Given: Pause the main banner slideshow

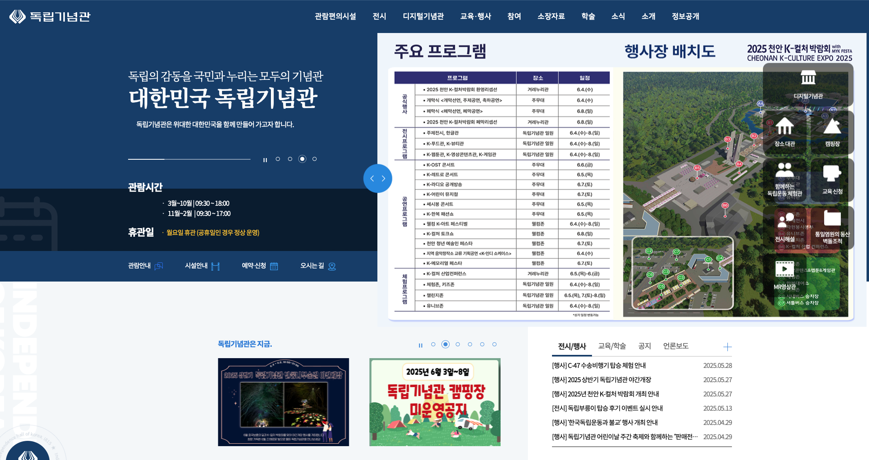Looking at the screenshot, I should pyautogui.click(x=265, y=160).
